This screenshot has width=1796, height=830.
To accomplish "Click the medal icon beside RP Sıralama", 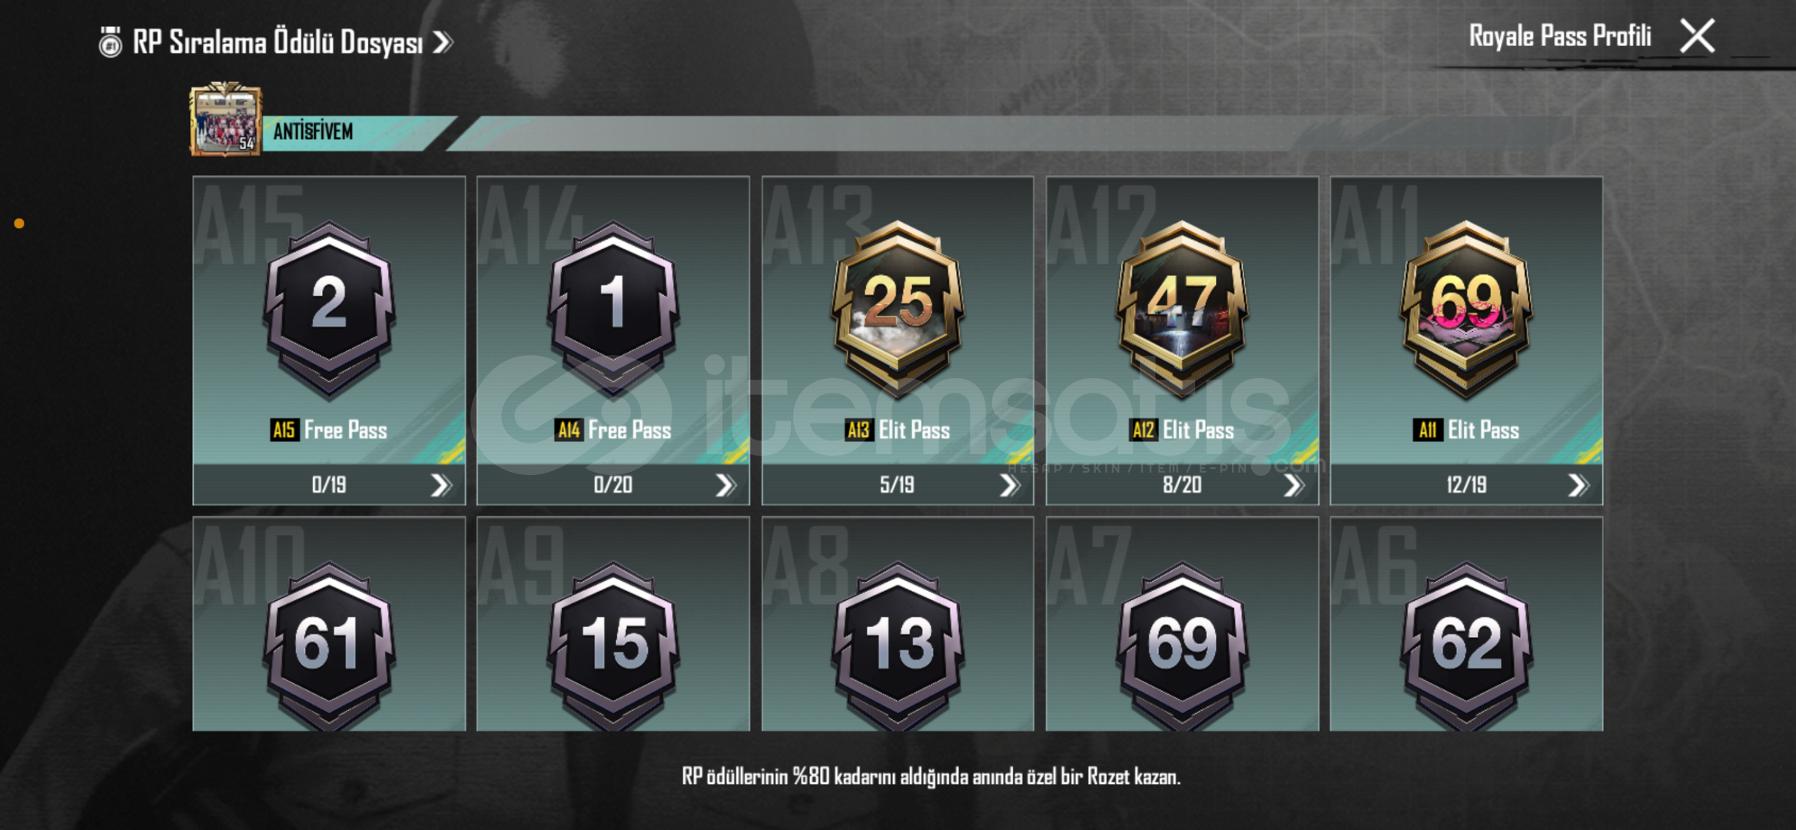I will pos(111,42).
